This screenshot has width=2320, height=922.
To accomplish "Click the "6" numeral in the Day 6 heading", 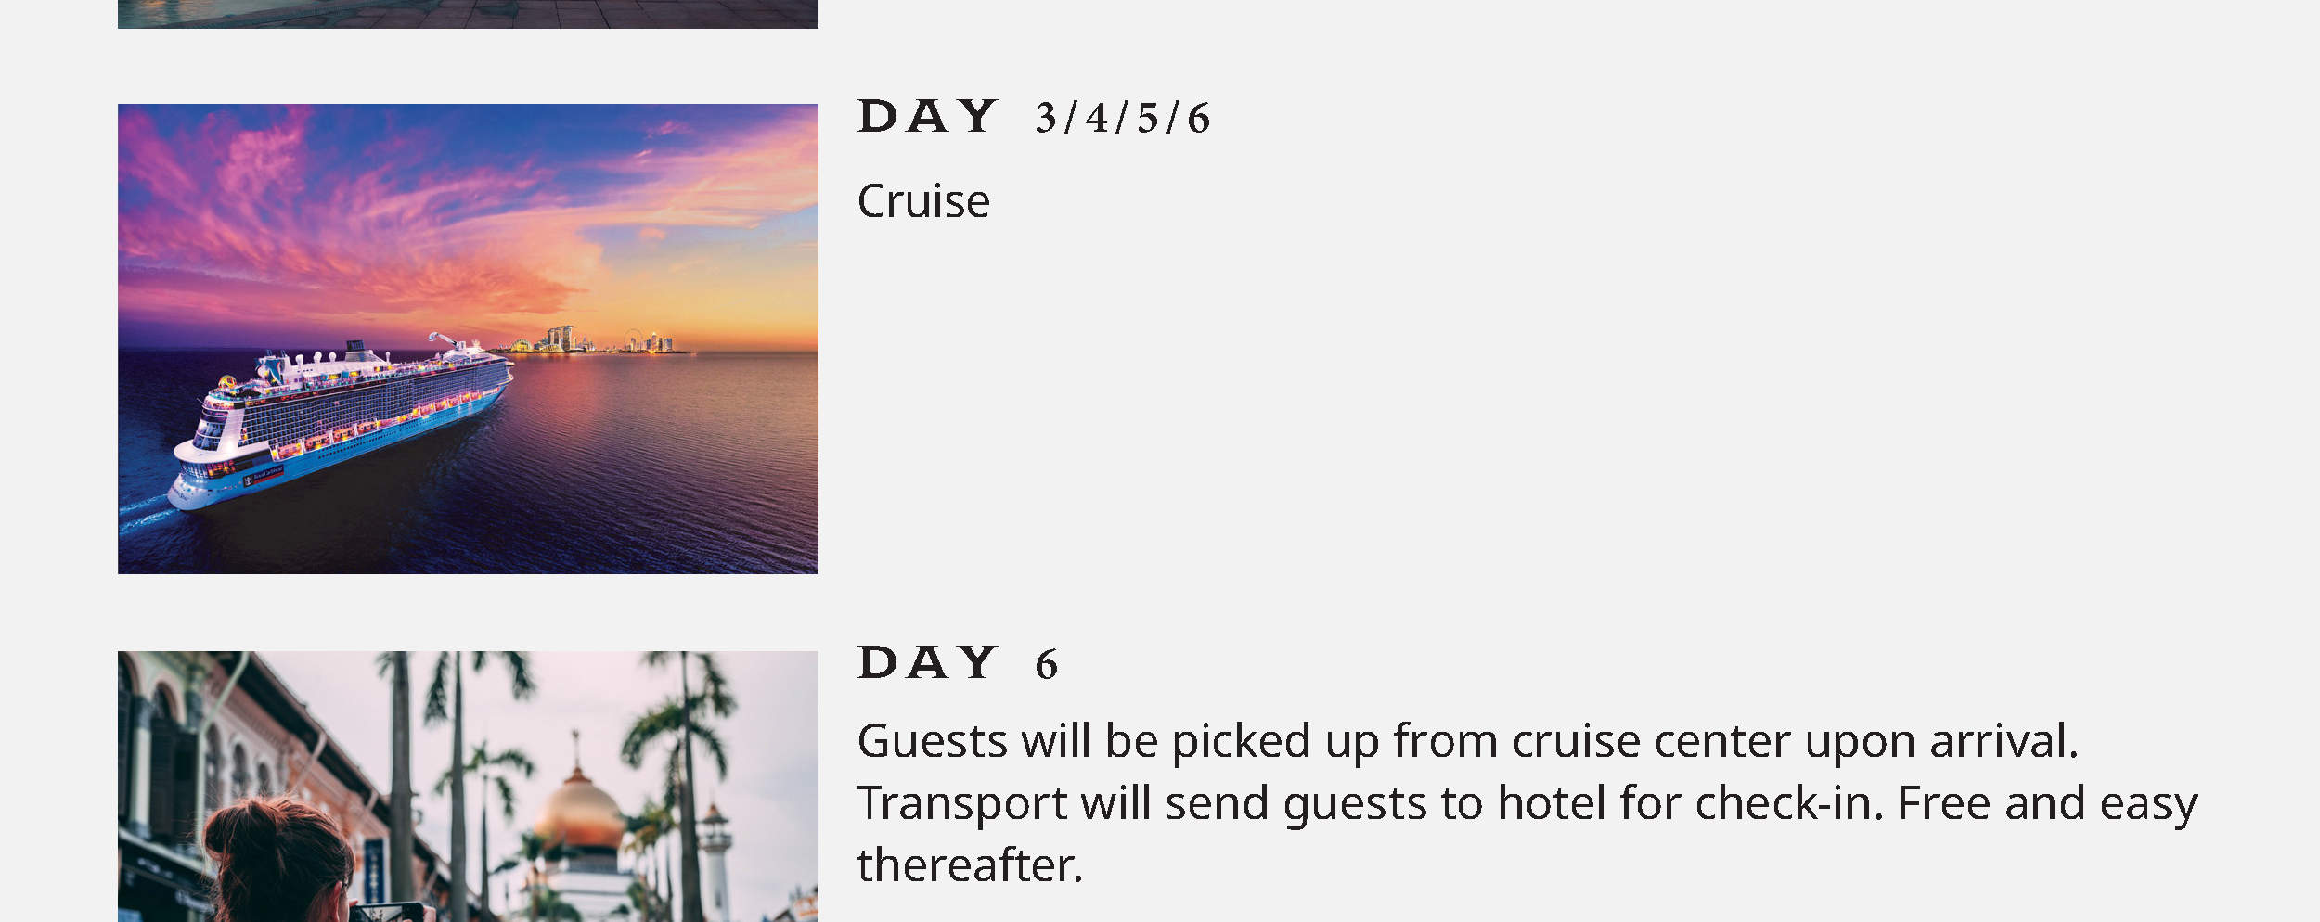I will (1046, 665).
